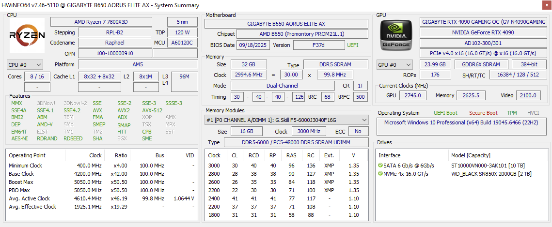
Task: Click the NVIDIA GeForce logo
Action: [x=395, y=35]
